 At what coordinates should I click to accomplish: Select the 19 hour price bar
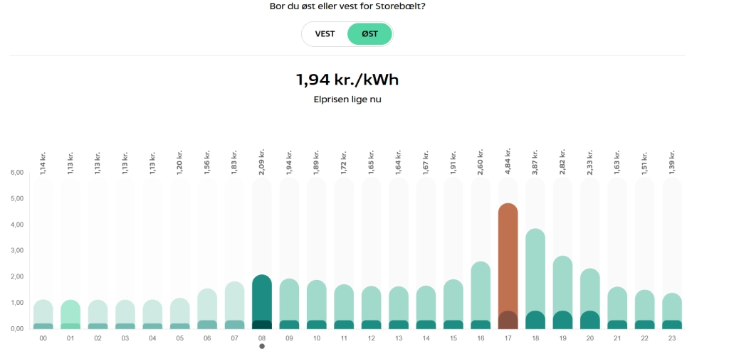pyautogui.click(x=562, y=293)
